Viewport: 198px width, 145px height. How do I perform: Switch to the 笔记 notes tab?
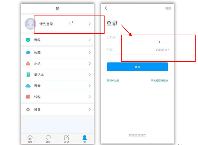coord(66,139)
